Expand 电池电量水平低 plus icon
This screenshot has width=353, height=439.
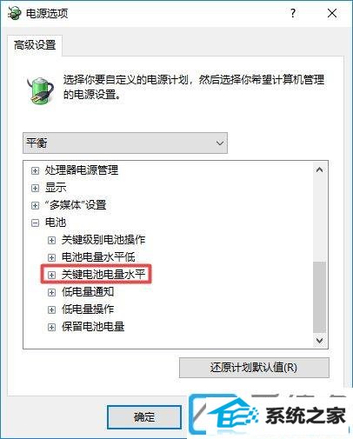51,257
